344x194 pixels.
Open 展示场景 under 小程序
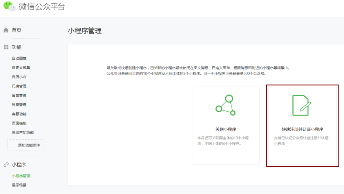(x=19, y=185)
